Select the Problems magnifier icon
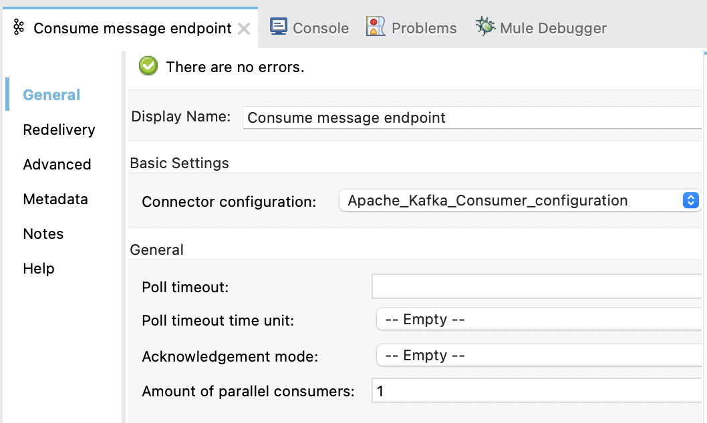The width and height of the screenshot is (707, 423). click(376, 27)
